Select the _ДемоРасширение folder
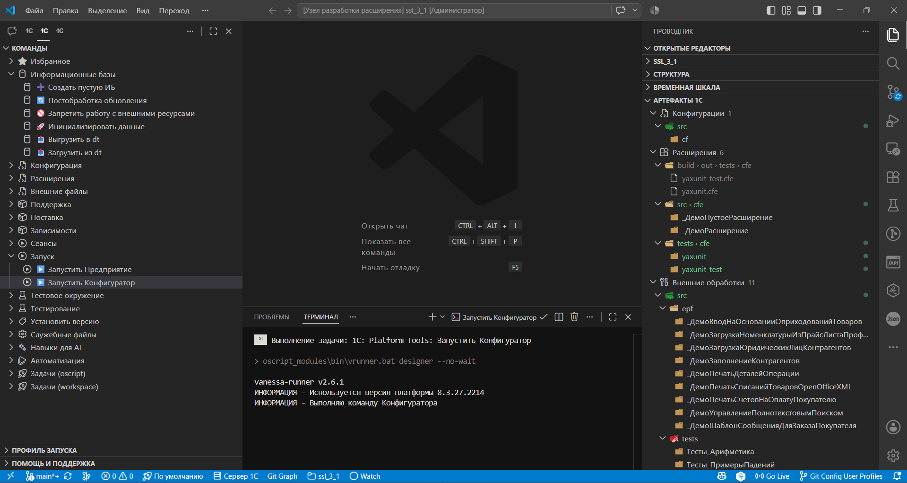The image size is (907, 483). pyautogui.click(x=760, y=230)
